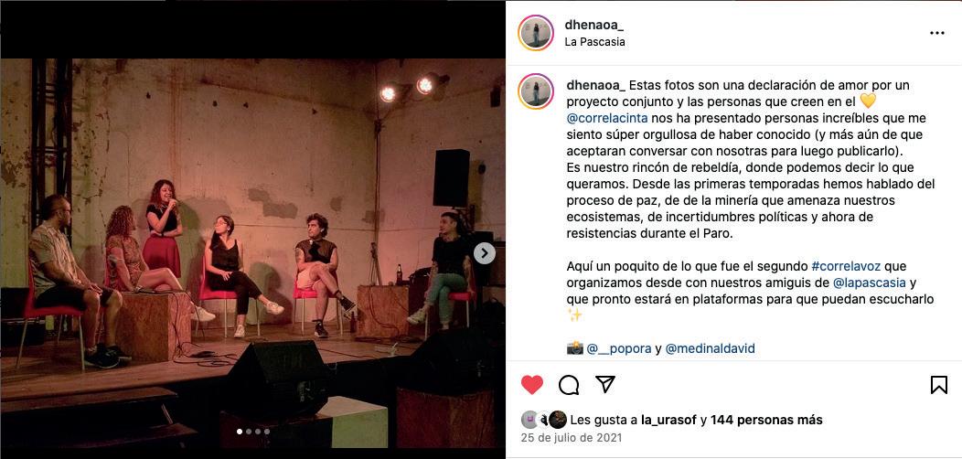
Task: Open the @correlacinta mention
Action: point(607,118)
